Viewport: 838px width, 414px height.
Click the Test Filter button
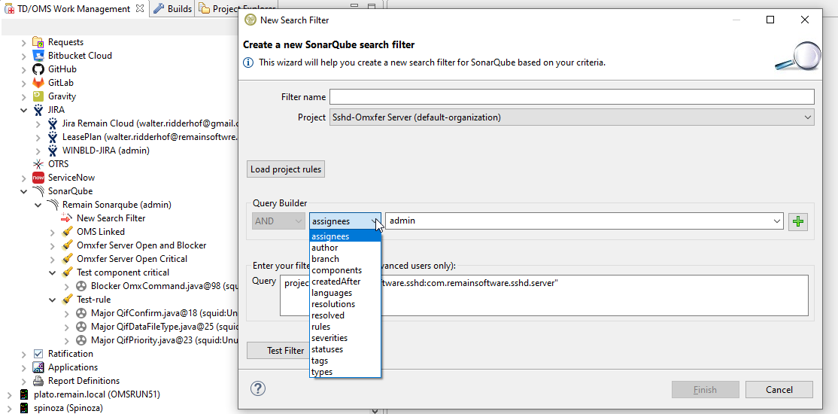(285, 351)
